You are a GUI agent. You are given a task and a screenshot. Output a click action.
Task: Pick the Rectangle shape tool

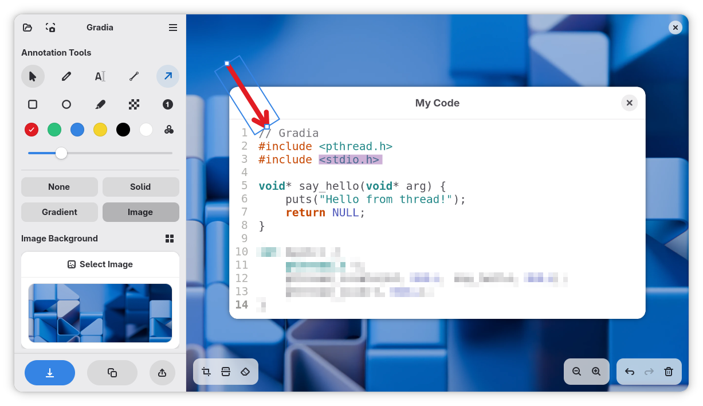(x=33, y=104)
